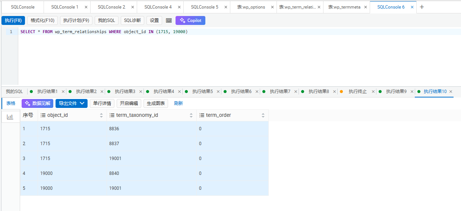Viewport: 461px width, 211px height.
Task: Sort by the object_id column arrows
Action: (101, 115)
